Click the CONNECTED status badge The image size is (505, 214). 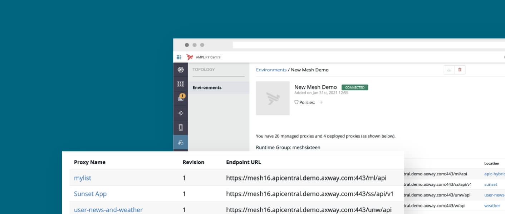coord(355,87)
